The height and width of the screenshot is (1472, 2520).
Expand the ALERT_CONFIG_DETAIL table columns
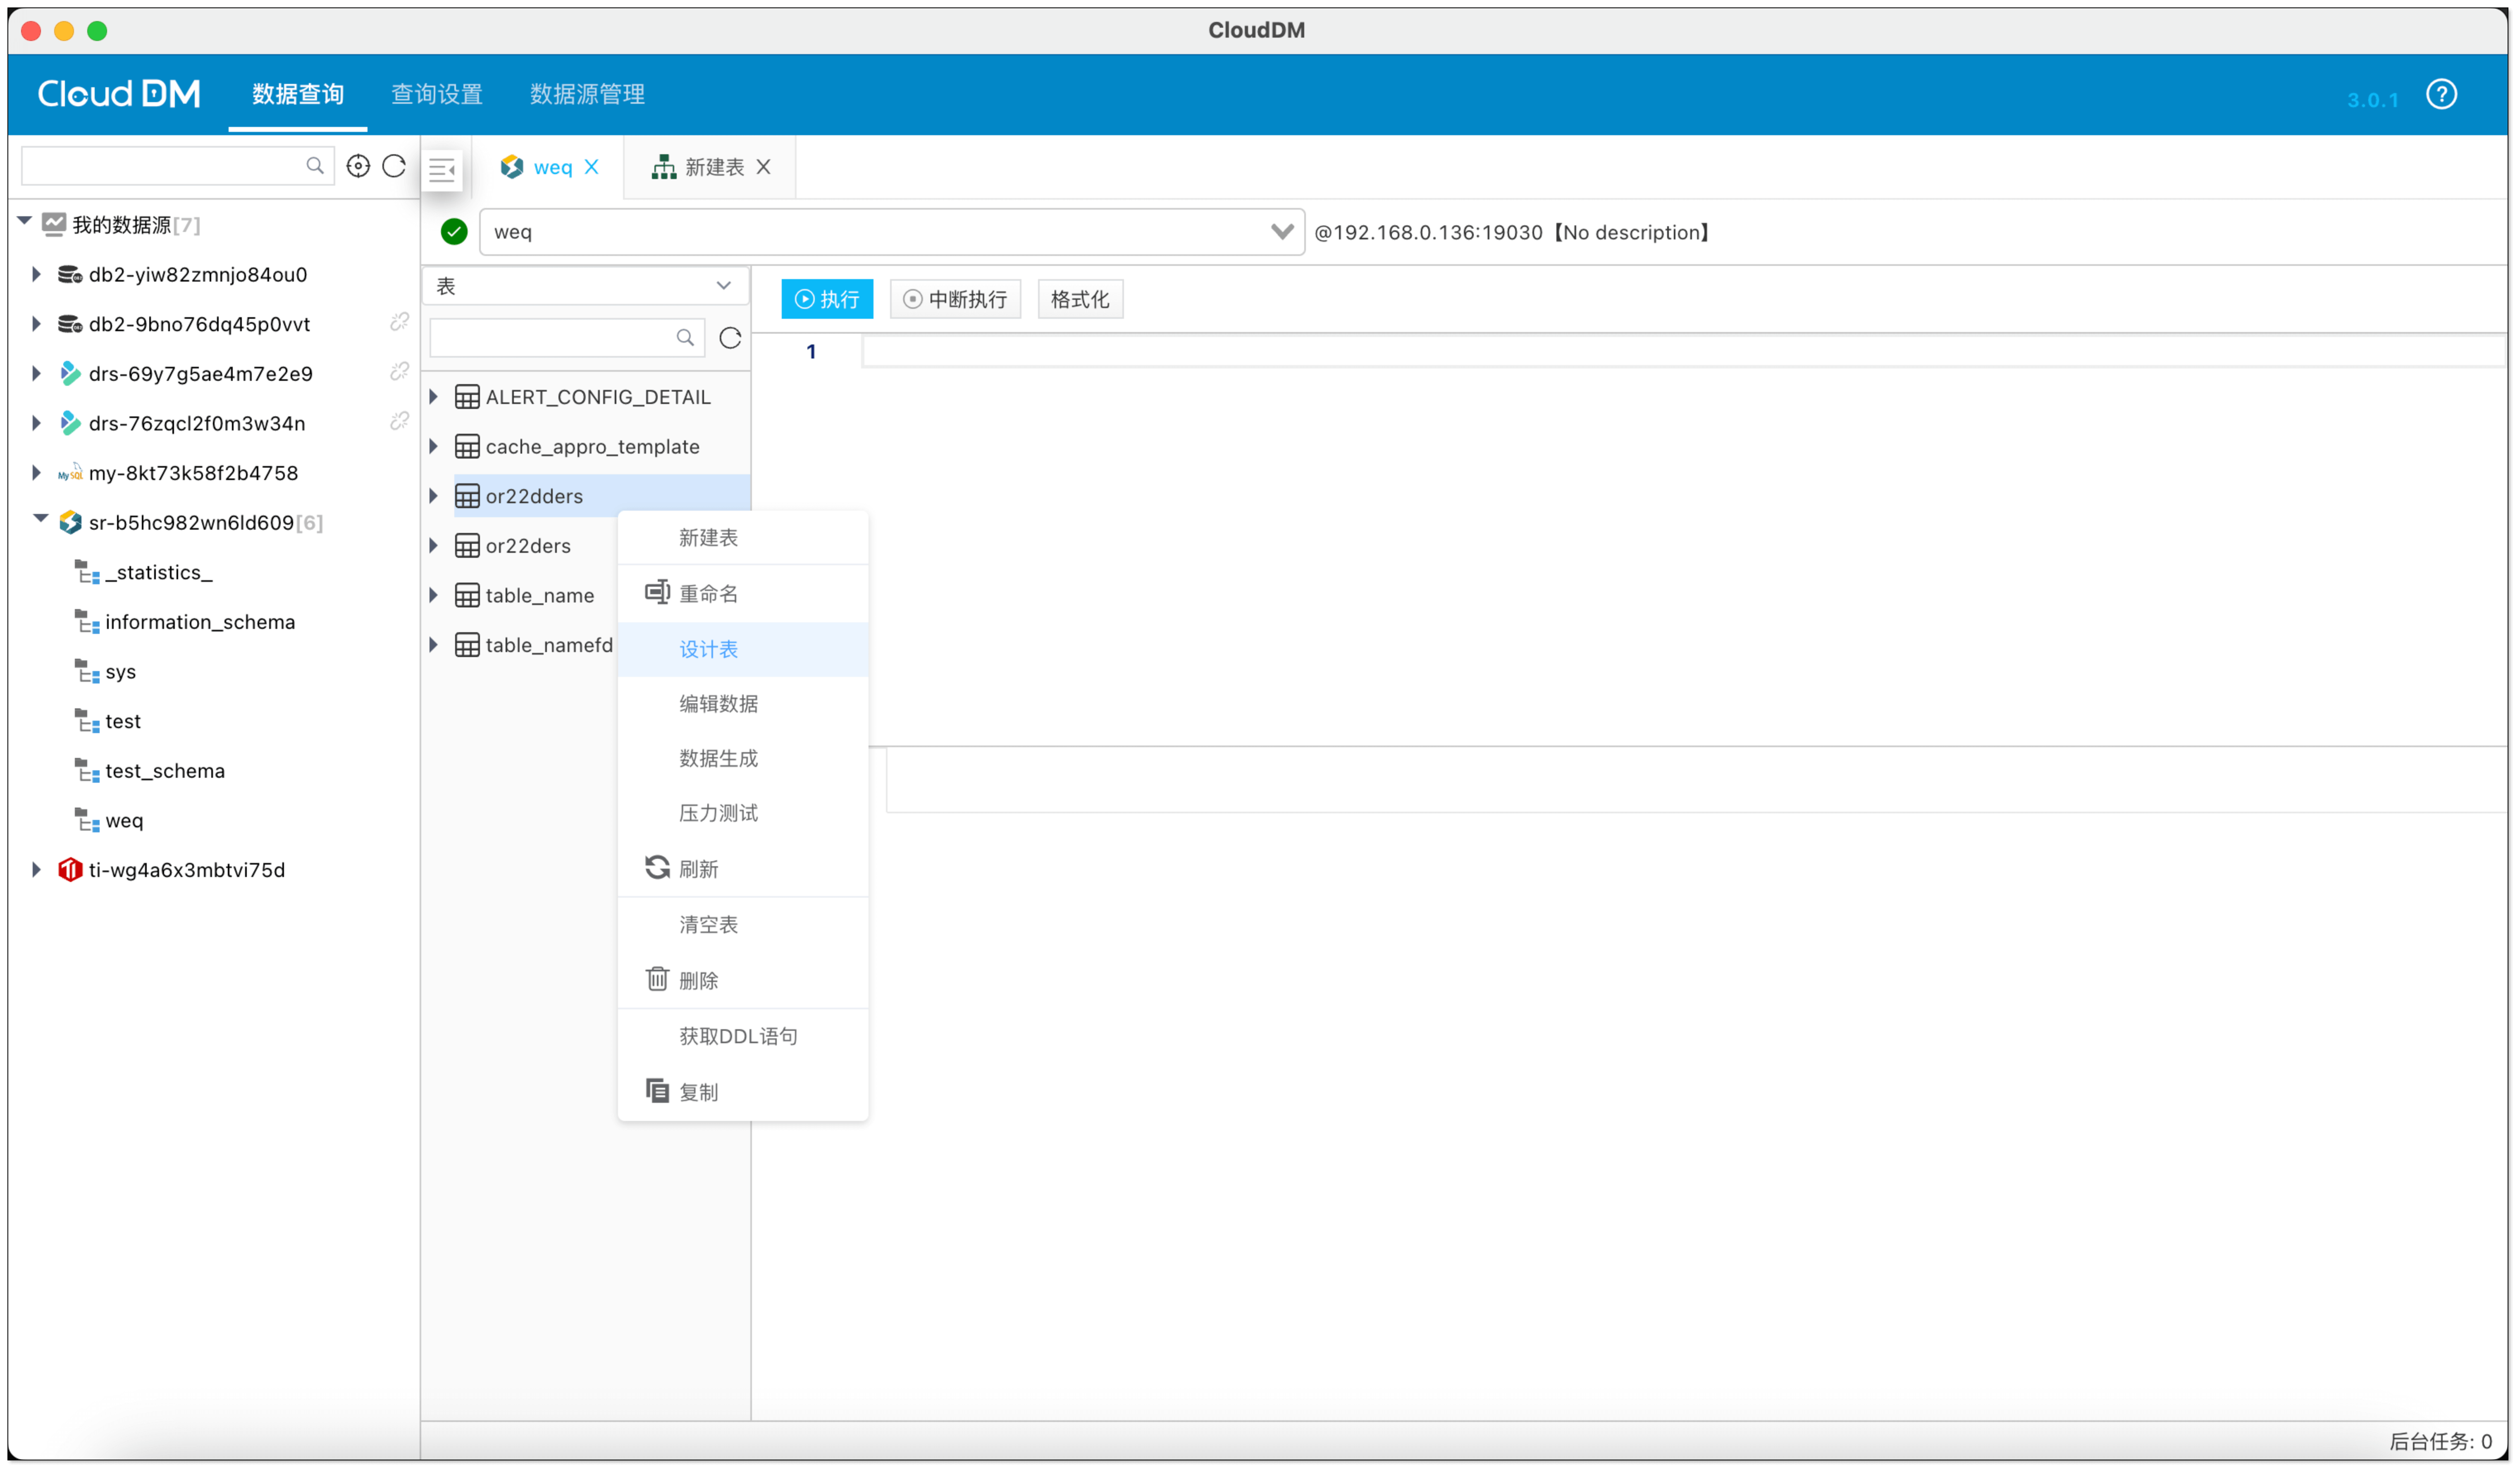tap(434, 397)
